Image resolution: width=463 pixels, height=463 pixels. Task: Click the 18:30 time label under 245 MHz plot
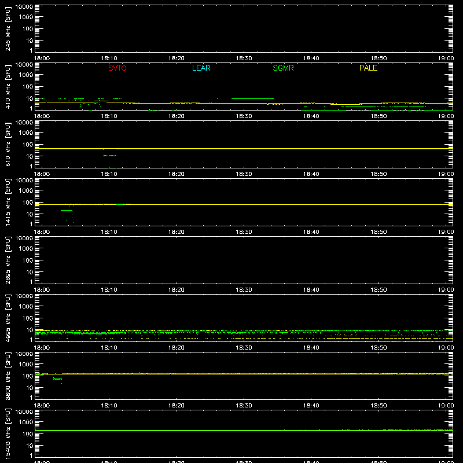coord(244,58)
